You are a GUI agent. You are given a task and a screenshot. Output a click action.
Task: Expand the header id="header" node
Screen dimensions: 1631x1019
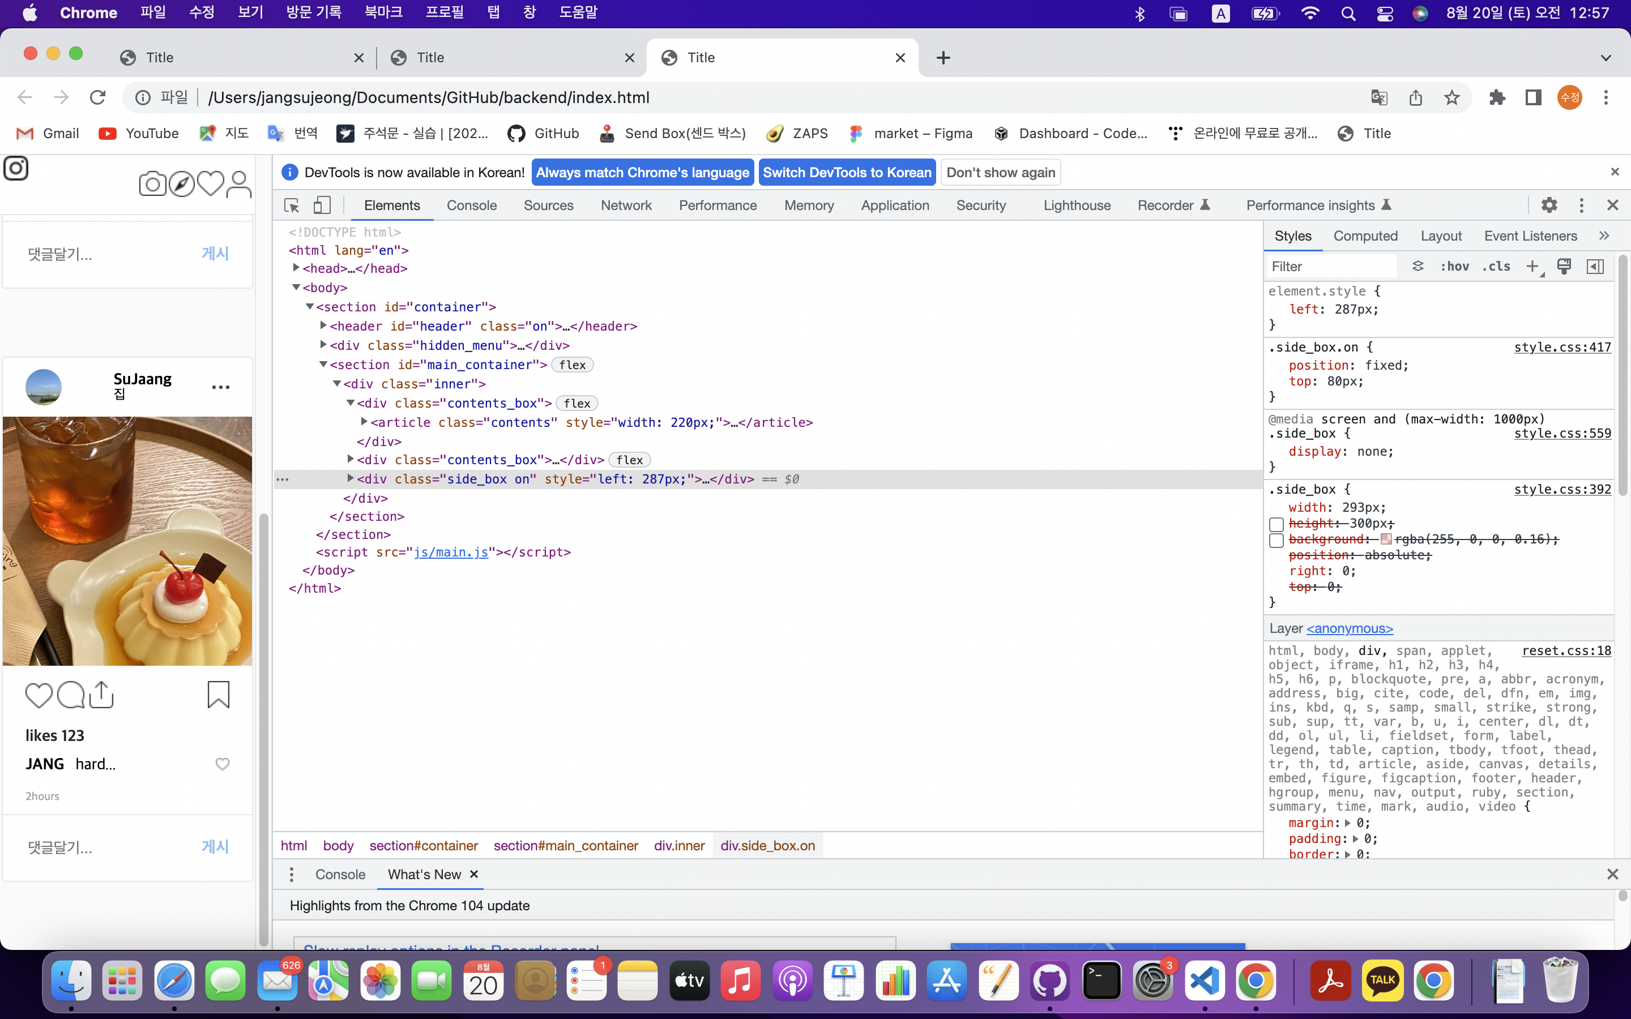coord(323,326)
